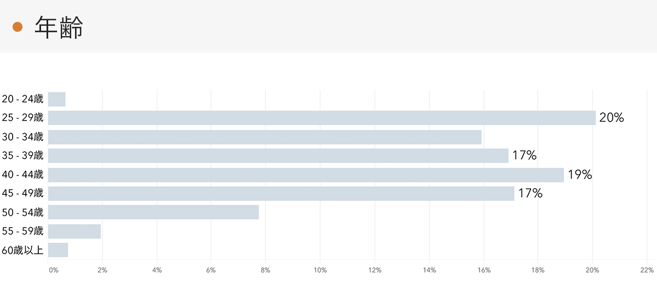The width and height of the screenshot is (657, 298).
Task: Click the orange dot beside 年齡 title
Action: [18, 27]
